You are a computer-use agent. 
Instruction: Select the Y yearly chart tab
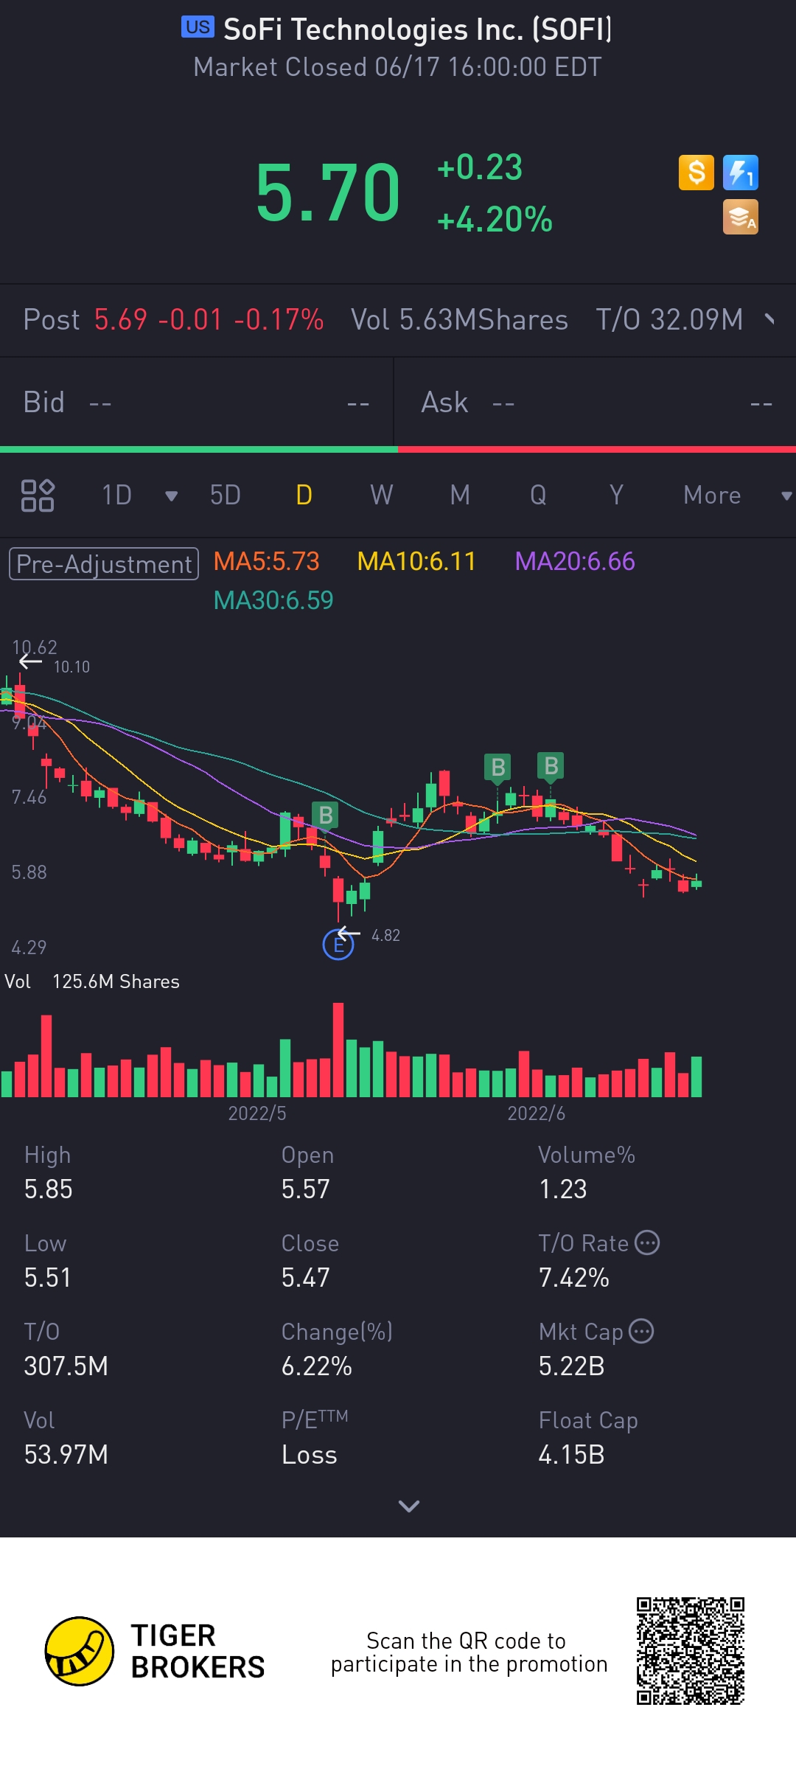pyautogui.click(x=616, y=495)
